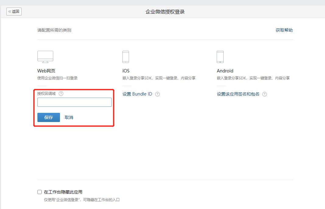Click the Android category heading
Image resolution: width=325 pixels, height=209 pixels.
click(225, 71)
